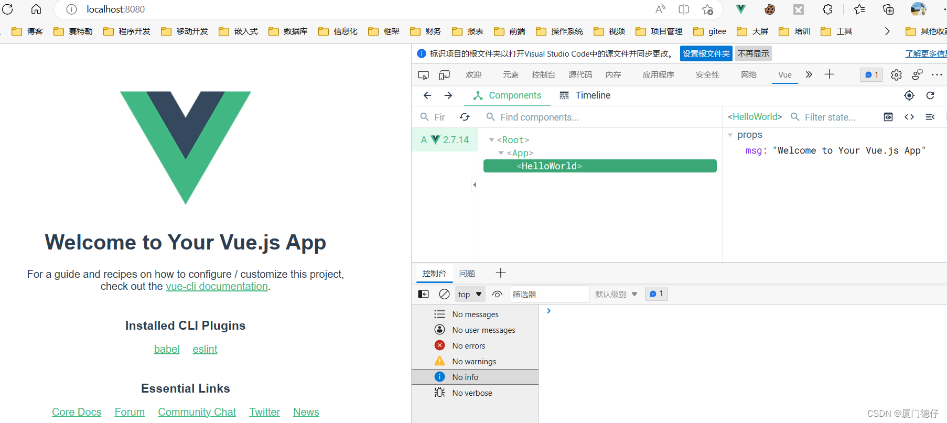Switch to the Vue Timeline tab
This screenshot has height=423, width=947.
click(585, 95)
